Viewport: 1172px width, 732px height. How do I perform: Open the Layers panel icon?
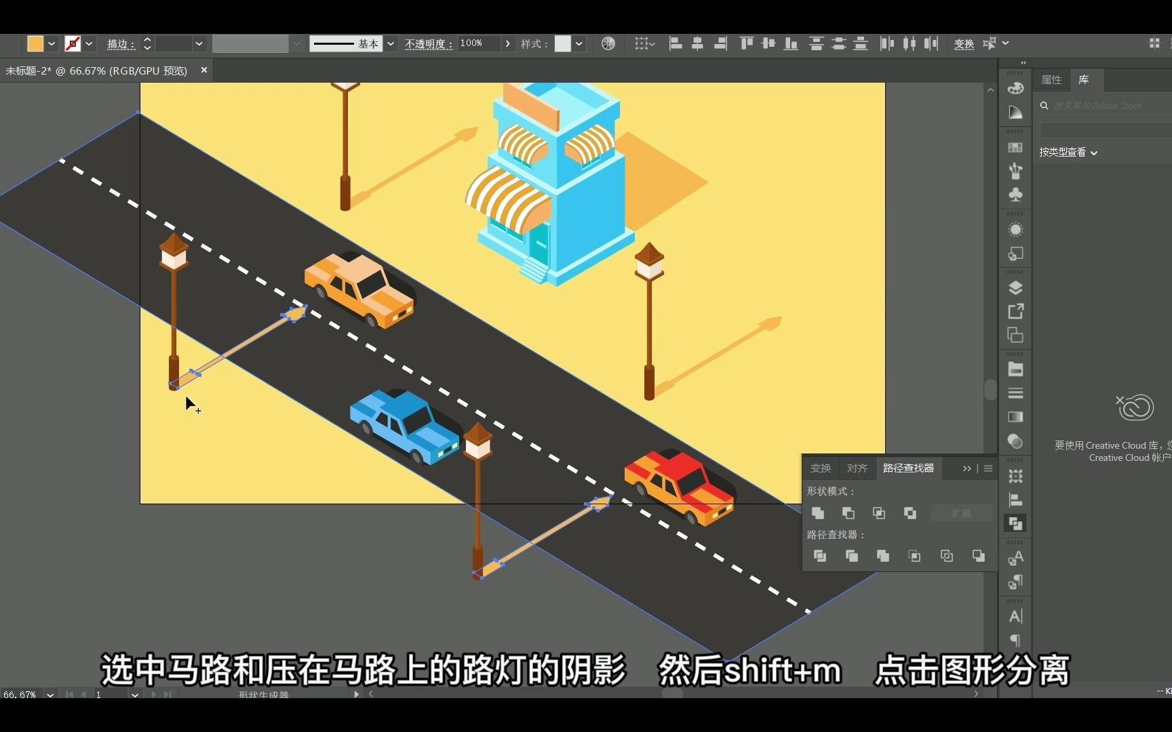(1015, 288)
